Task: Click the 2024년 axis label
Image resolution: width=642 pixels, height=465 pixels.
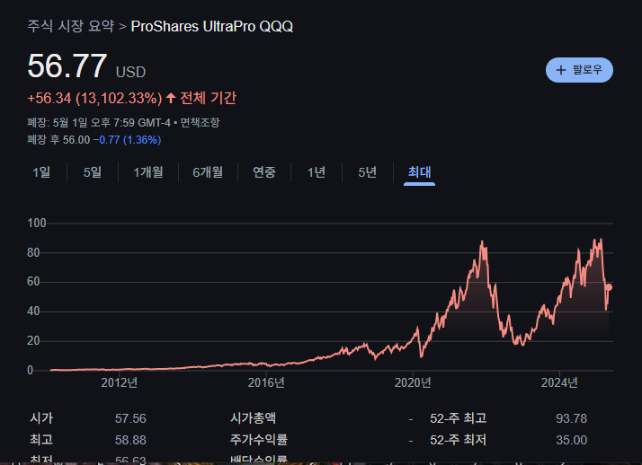Action: pos(559,382)
